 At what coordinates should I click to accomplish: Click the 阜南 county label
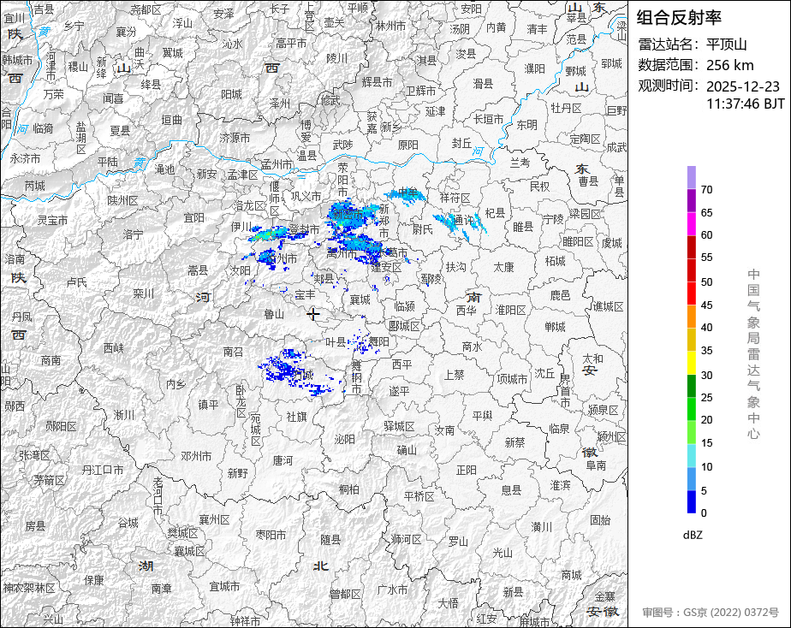[596, 465]
